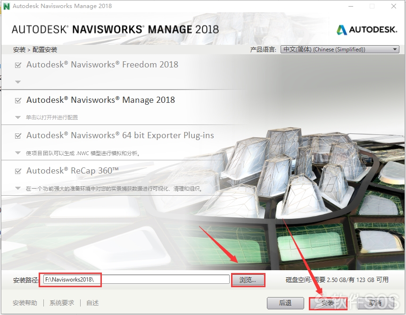Viewport: 406px width, 315px height.
Task: Click the 安装 install button
Action: [x=328, y=303]
